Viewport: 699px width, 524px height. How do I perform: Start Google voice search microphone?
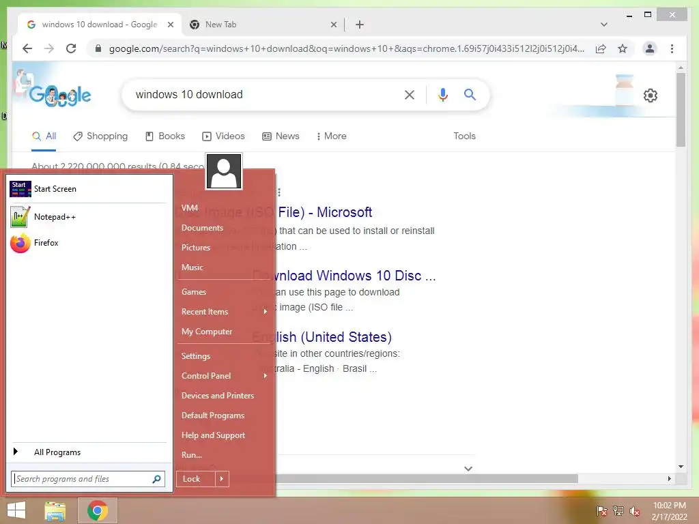click(442, 94)
